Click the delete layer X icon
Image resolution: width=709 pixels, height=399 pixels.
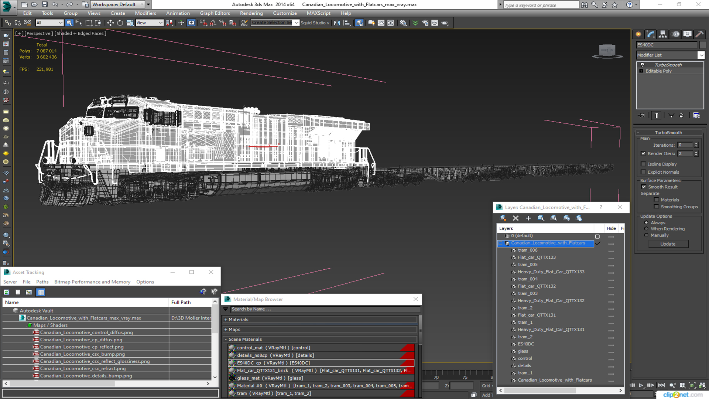coord(516,218)
